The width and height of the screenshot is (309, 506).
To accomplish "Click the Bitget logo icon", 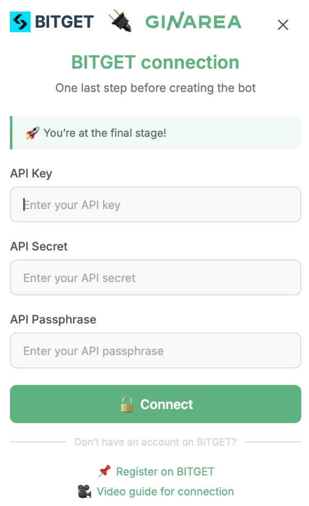I will click(x=20, y=22).
